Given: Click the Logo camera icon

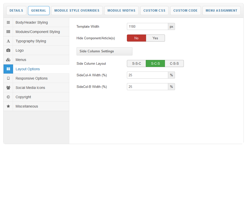Looking at the screenshot, I should click(8, 50).
